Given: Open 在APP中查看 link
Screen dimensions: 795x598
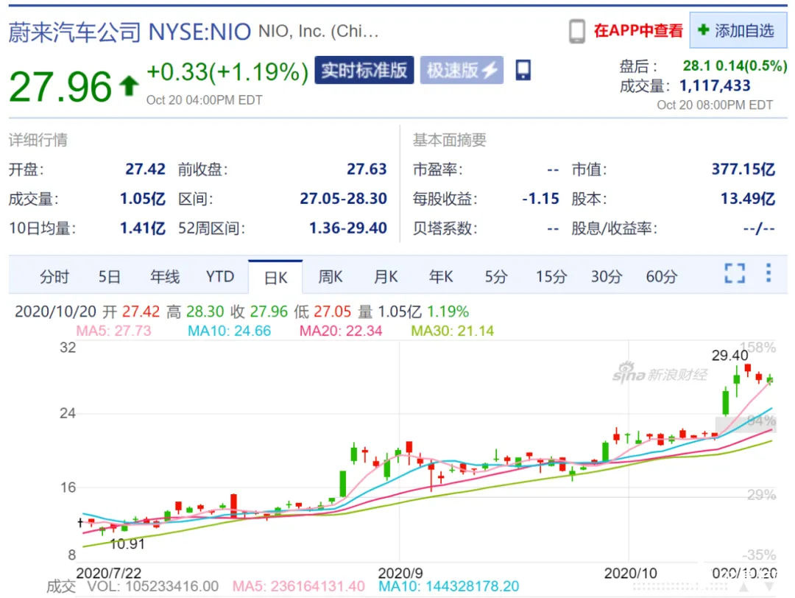Looking at the screenshot, I should (637, 31).
